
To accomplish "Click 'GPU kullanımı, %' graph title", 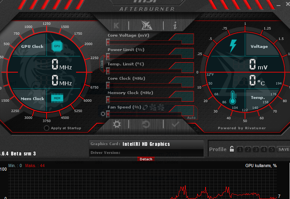I will (261, 166).
